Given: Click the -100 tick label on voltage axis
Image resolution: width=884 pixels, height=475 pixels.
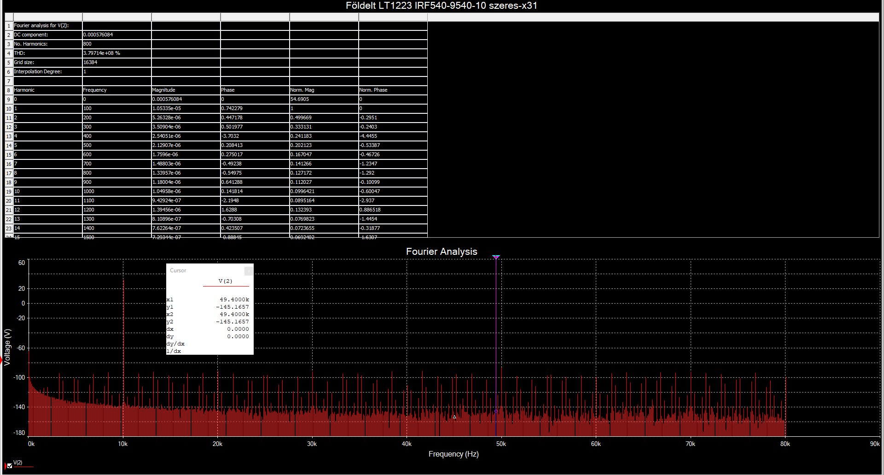Looking at the screenshot, I should click(19, 377).
